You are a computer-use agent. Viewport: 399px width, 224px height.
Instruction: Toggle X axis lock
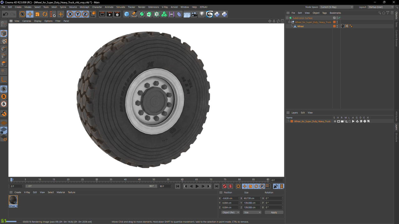(x=70, y=14)
